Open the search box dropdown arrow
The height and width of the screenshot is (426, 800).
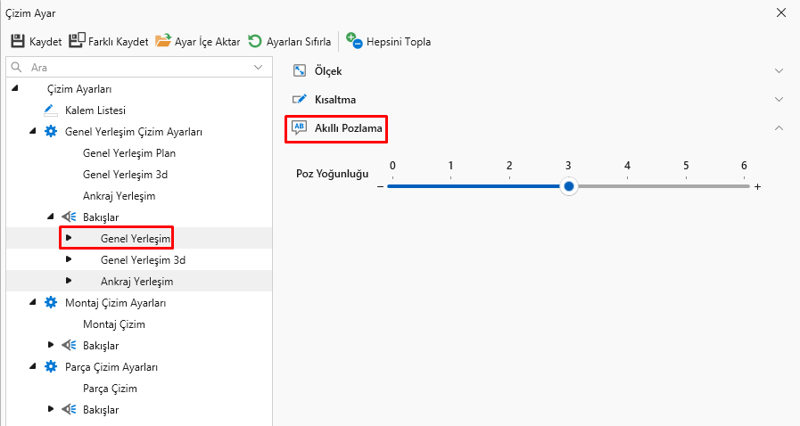click(x=259, y=67)
